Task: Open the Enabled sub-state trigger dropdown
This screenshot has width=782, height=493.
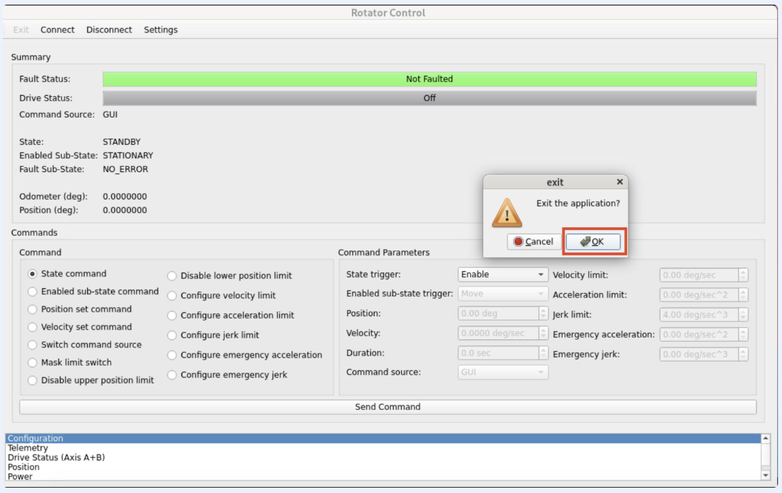Action: 503,294
